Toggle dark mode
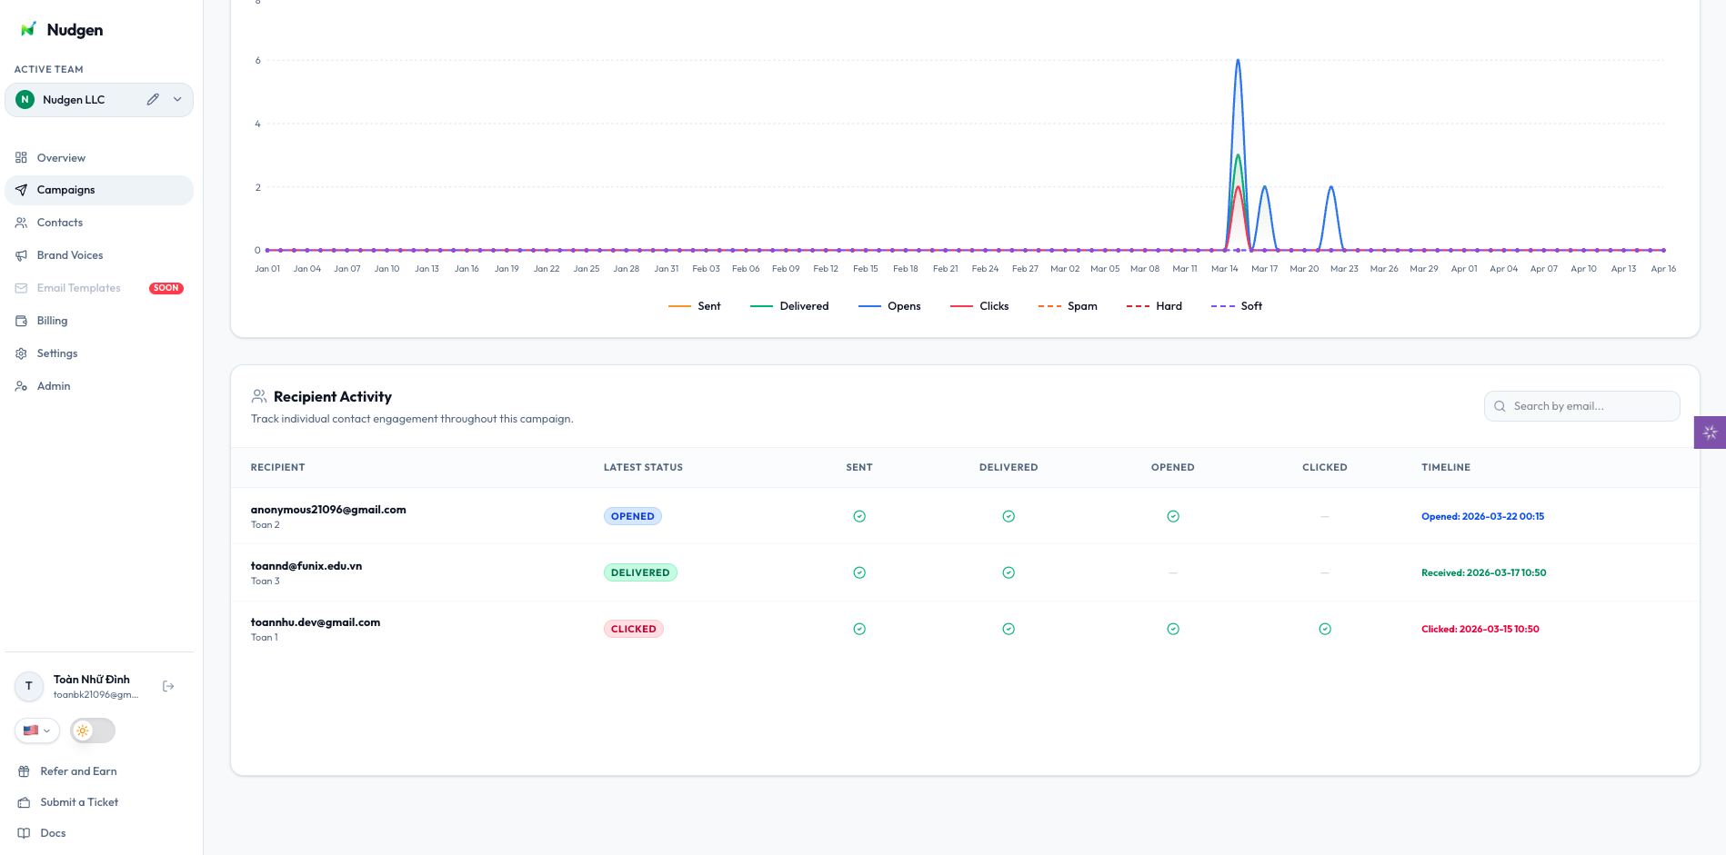This screenshot has width=1726, height=855. click(x=92, y=731)
